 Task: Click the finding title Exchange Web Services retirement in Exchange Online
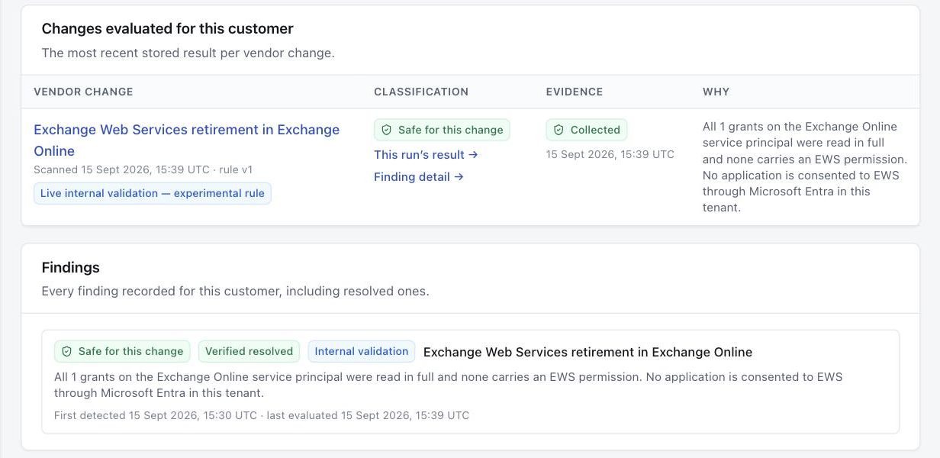pyautogui.click(x=587, y=352)
